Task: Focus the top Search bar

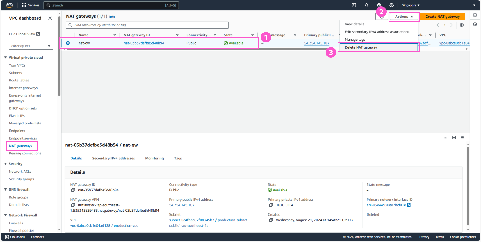Action: click(111, 5)
